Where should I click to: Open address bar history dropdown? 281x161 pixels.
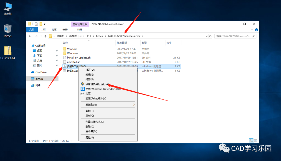(207, 36)
